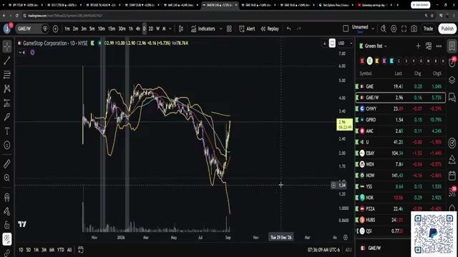Open Go to date calendar icon
This screenshot has height=257, width=458.
(81, 250)
